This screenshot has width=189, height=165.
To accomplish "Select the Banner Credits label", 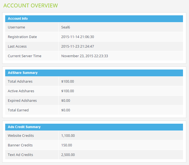I will coord(20,145).
